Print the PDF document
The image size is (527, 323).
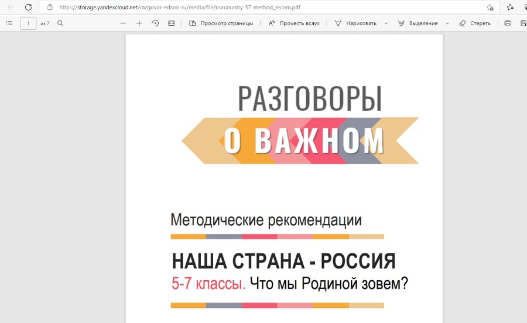point(508,23)
